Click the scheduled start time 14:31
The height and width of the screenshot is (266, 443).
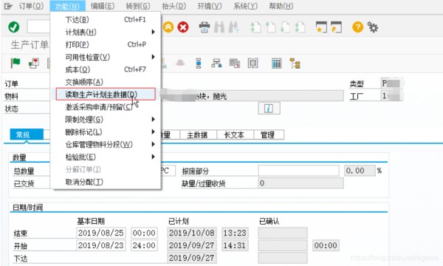click(x=235, y=245)
